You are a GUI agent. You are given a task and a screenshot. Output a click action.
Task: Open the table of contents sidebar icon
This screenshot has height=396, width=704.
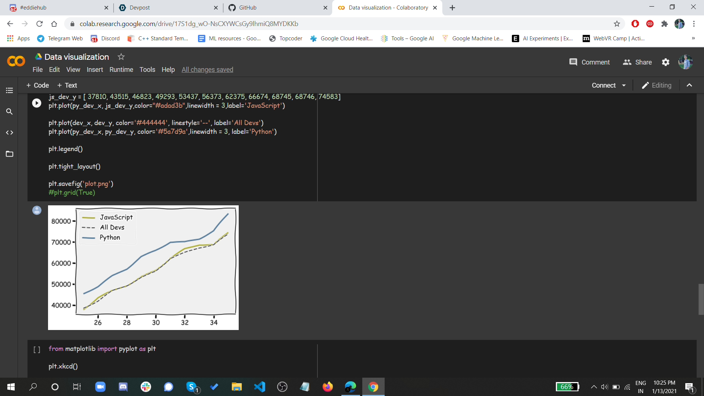tap(10, 90)
